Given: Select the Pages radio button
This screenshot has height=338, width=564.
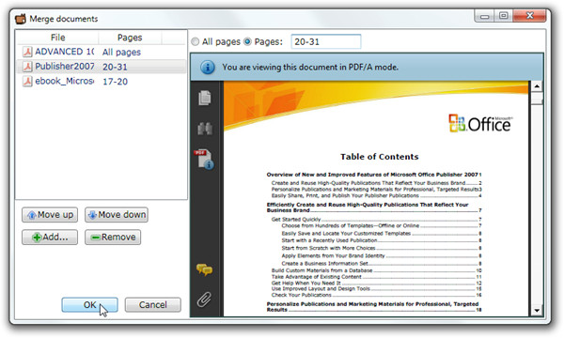Looking at the screenshot, I should 247,41.
